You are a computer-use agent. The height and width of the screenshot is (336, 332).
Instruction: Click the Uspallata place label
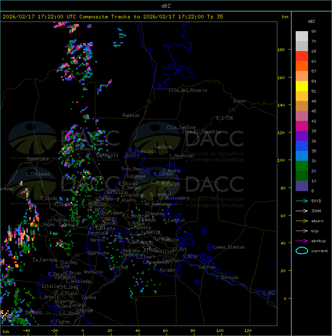pyautogui.click(x=38, y=159)
